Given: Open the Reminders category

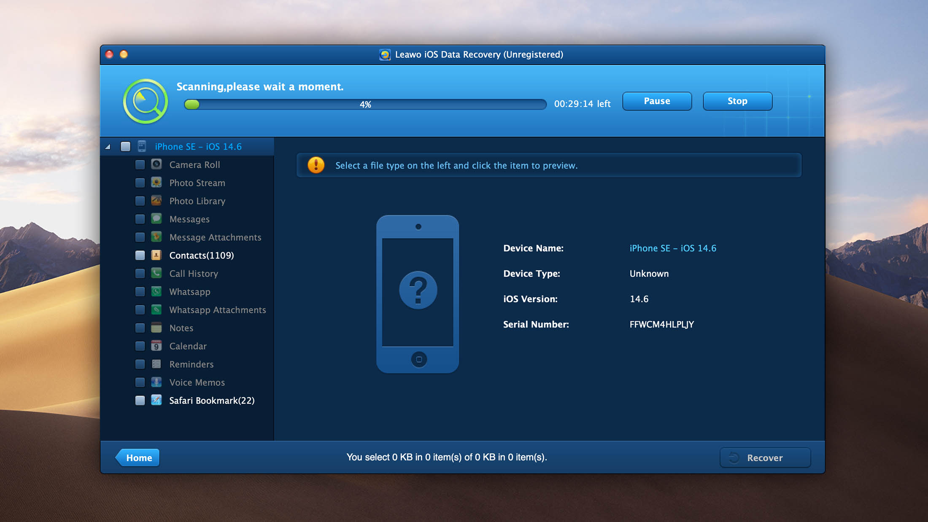Looking at the screenshot, I should [191, 364].
